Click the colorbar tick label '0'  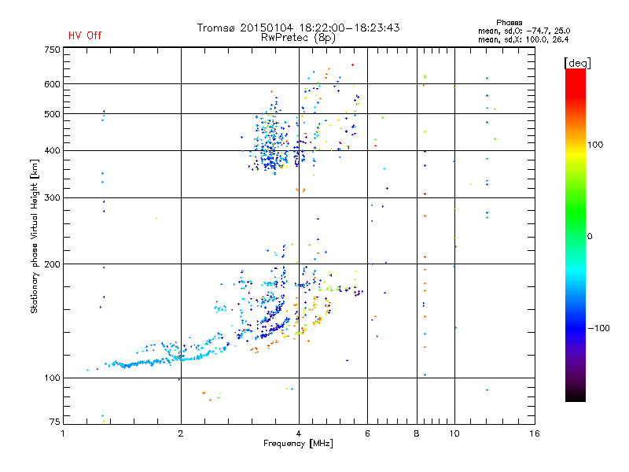(590, 236)
